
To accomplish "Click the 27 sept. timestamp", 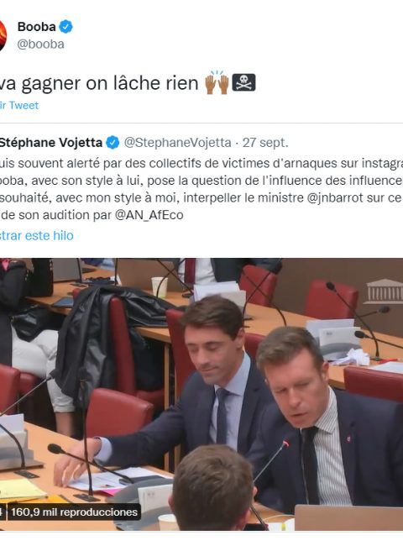I will [265, 143].
